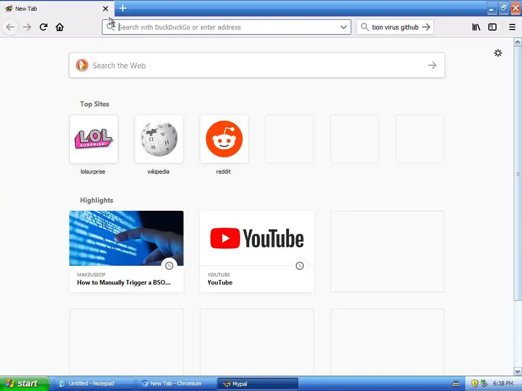Select the New Tab browser tab
The height and width of the screenshot is (391, 522).
57,9
